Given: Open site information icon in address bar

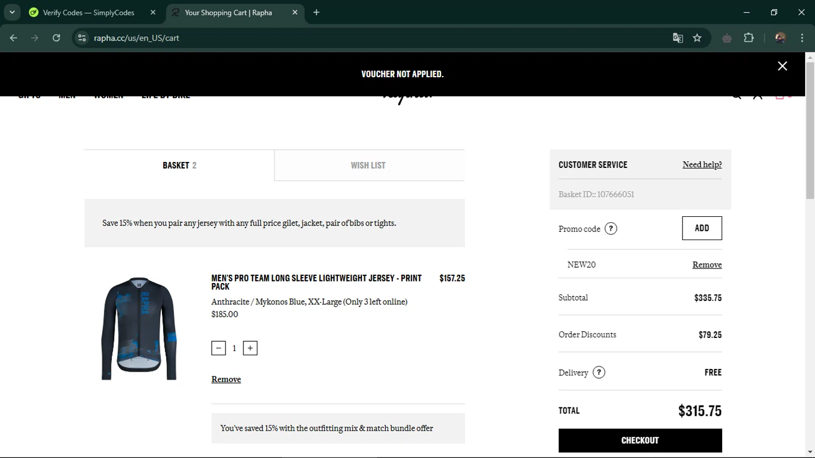Looking at the screenshot, I should 82,38.
